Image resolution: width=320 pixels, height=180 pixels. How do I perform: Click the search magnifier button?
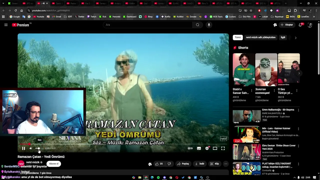(198, 25)
